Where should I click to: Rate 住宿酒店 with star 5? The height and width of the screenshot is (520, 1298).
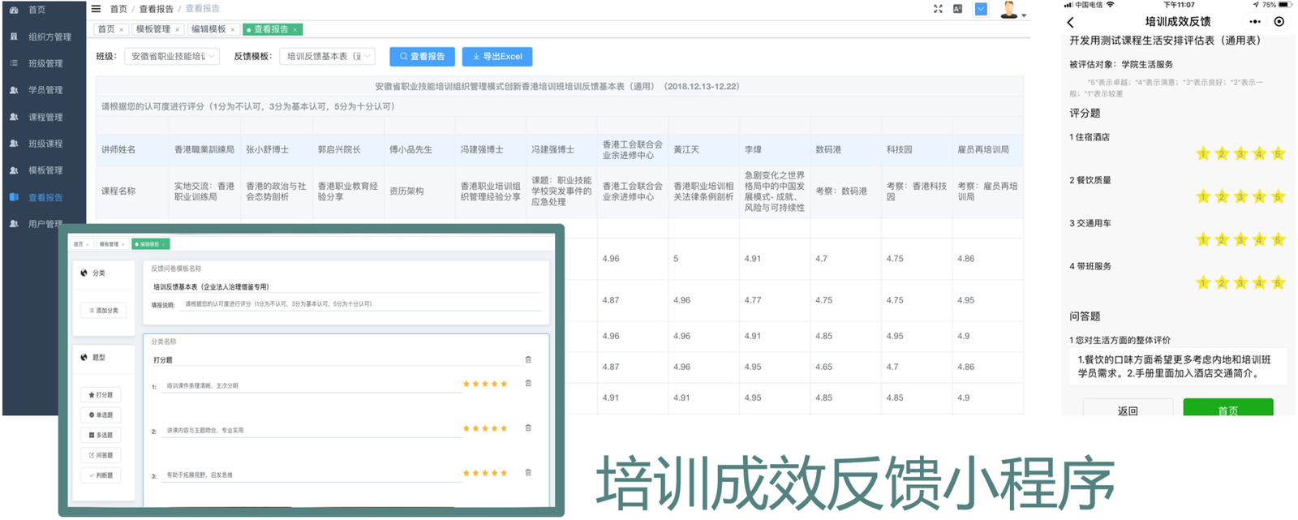pyautogui.click(x=1278, y=154)
